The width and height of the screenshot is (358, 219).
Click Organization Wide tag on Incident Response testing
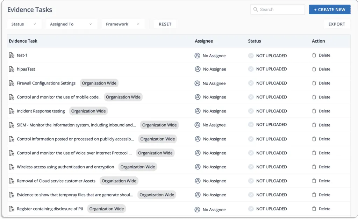coord(88,111)
